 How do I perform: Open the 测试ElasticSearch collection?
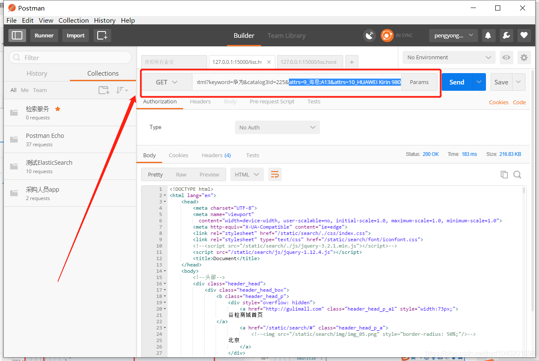(70, 166)
